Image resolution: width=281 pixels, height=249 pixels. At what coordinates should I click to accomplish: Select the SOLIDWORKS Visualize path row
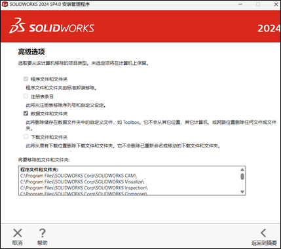83,182
